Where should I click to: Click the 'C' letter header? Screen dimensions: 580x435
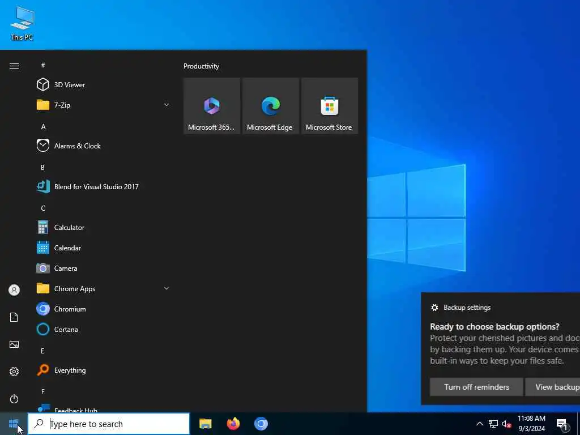tap(43, 208)
